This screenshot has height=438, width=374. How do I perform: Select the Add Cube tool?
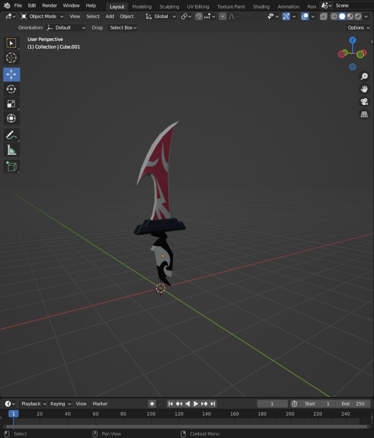11,167
